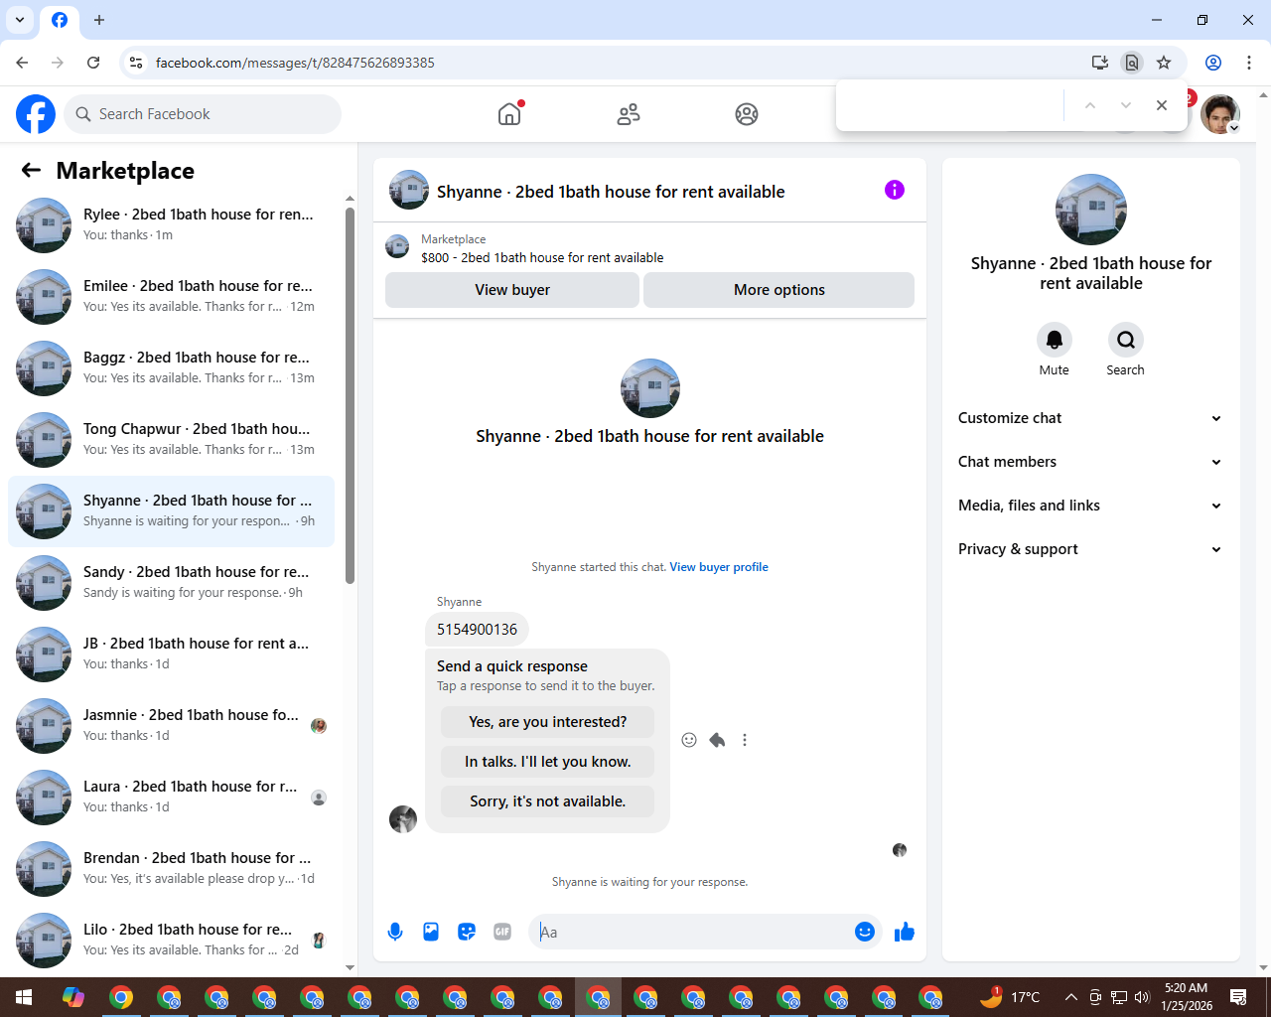The image size is (1271, 1017).
Task: Open the Sandy conversation
Action: (172, 583)
